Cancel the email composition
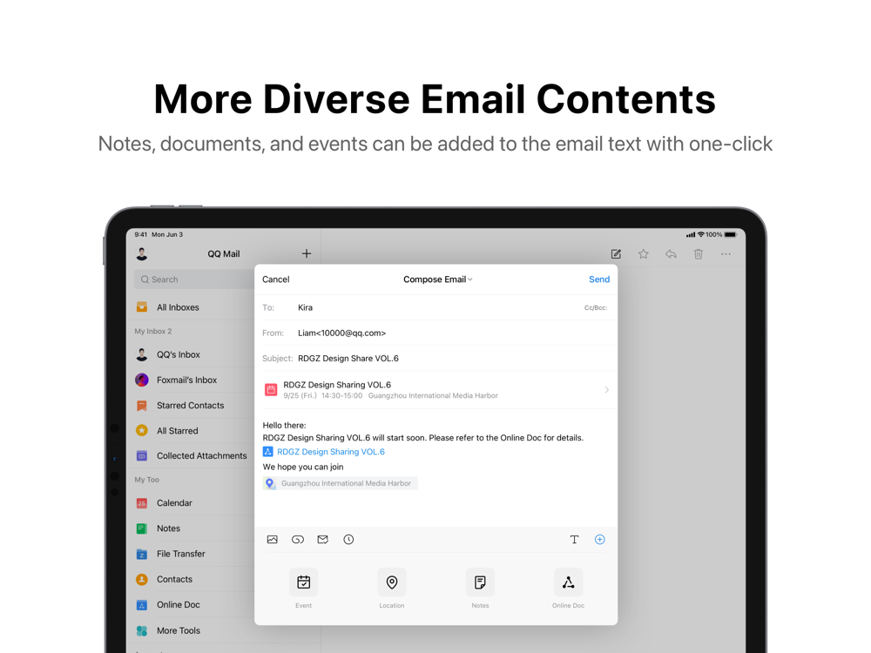This screenshot has width=871, height=653. [x=275, y=279]
